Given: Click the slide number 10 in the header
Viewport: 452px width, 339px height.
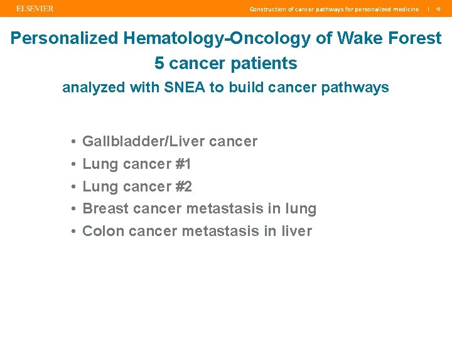Looking at the screenshot, I should (438, 9).
